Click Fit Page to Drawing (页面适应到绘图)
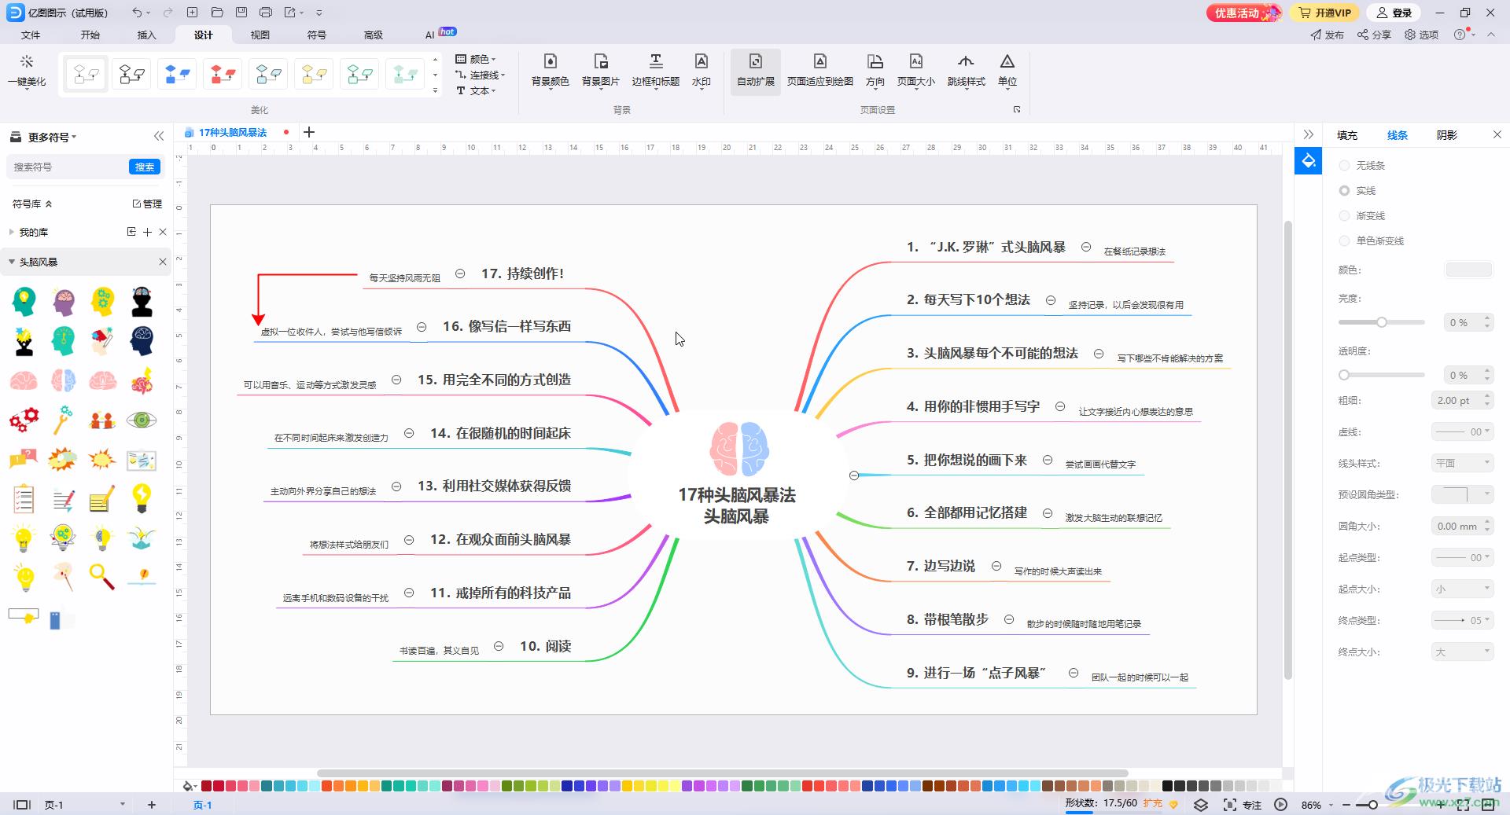Image resolution: width=1510 pixels, height=815 pixels. (819, 71)
